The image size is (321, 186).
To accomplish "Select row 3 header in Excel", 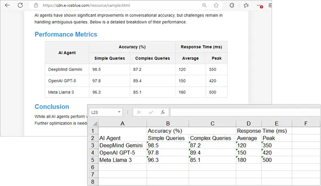I will (x=93, y=145).
